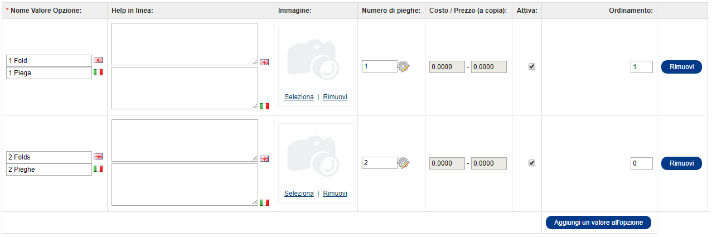Image resolution: width=712 pixels, height=237 pixels.
Task: Click the gear-pencil icon beside fold value 1
Action: 404,67
